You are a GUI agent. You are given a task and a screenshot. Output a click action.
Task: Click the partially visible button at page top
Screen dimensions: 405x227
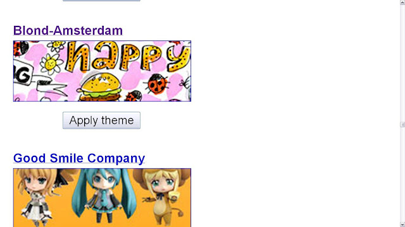[101, 1]
